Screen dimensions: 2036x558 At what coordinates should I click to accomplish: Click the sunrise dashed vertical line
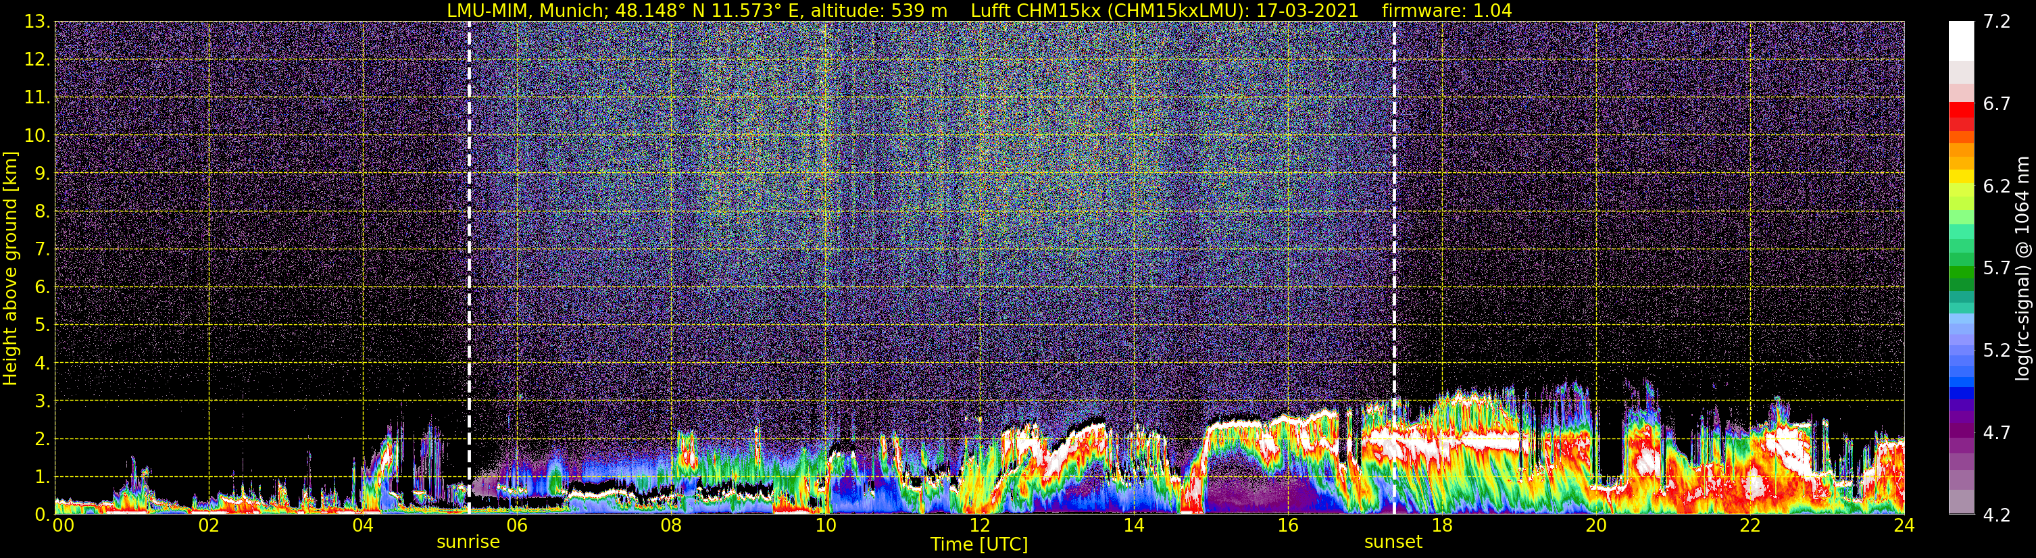470,267
